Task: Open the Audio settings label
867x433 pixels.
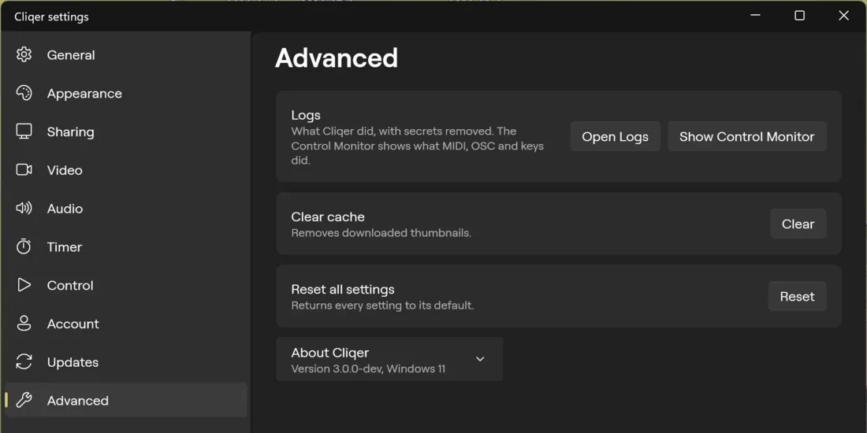Action: (x=65, y=208)
